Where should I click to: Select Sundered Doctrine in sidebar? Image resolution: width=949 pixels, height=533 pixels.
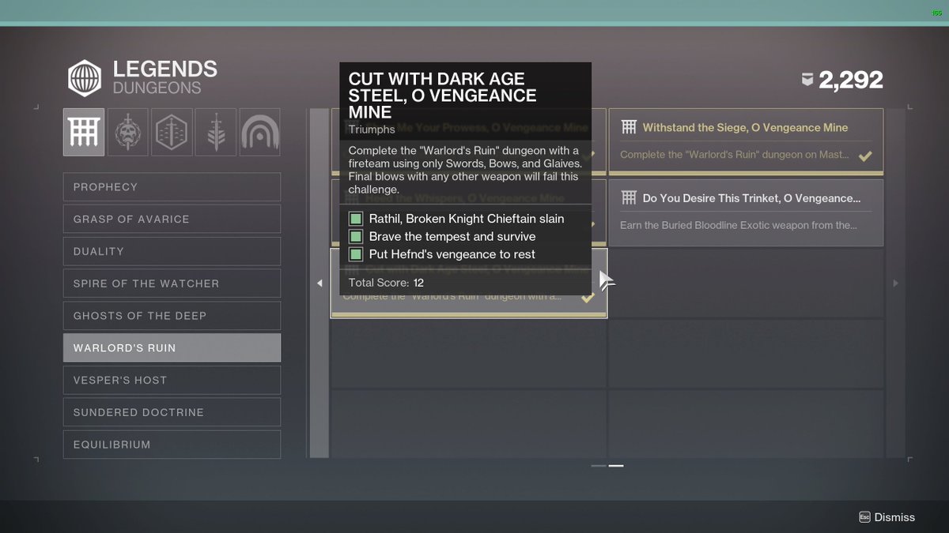point(172,412)
